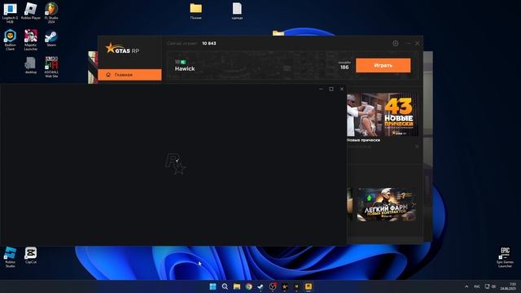Launch the Roblox Player desktop shortcut
521x293 pixels.
click(31, 11)
